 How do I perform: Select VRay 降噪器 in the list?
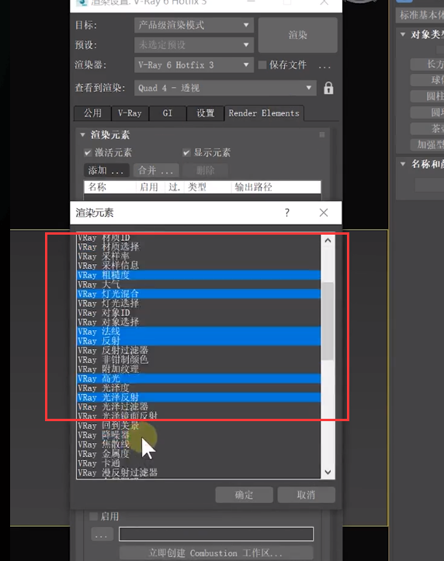tap(199, 435)
